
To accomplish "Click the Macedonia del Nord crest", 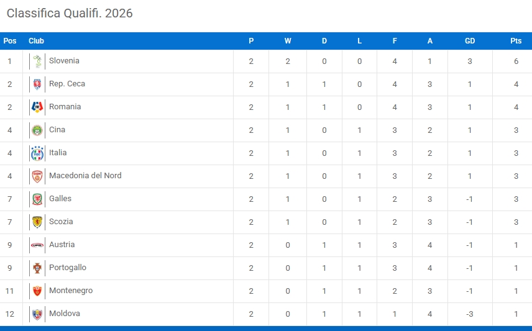I will pyautogui.click(x=37, y=176).
